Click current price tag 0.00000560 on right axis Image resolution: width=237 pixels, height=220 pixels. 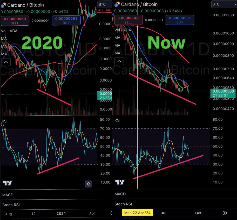point(223,93)
